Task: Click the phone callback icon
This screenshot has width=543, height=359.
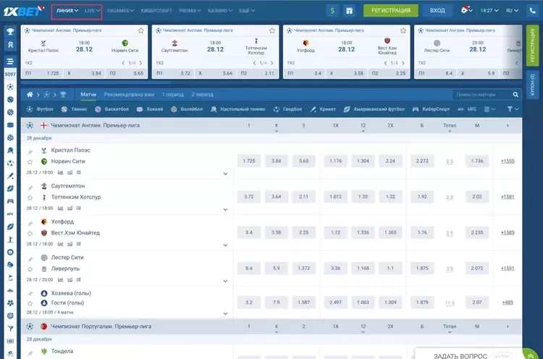Action: pos(533,11)
